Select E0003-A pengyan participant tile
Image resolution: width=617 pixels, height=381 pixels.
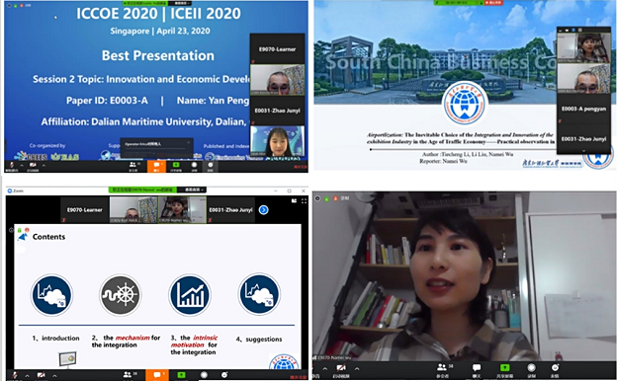583,109
